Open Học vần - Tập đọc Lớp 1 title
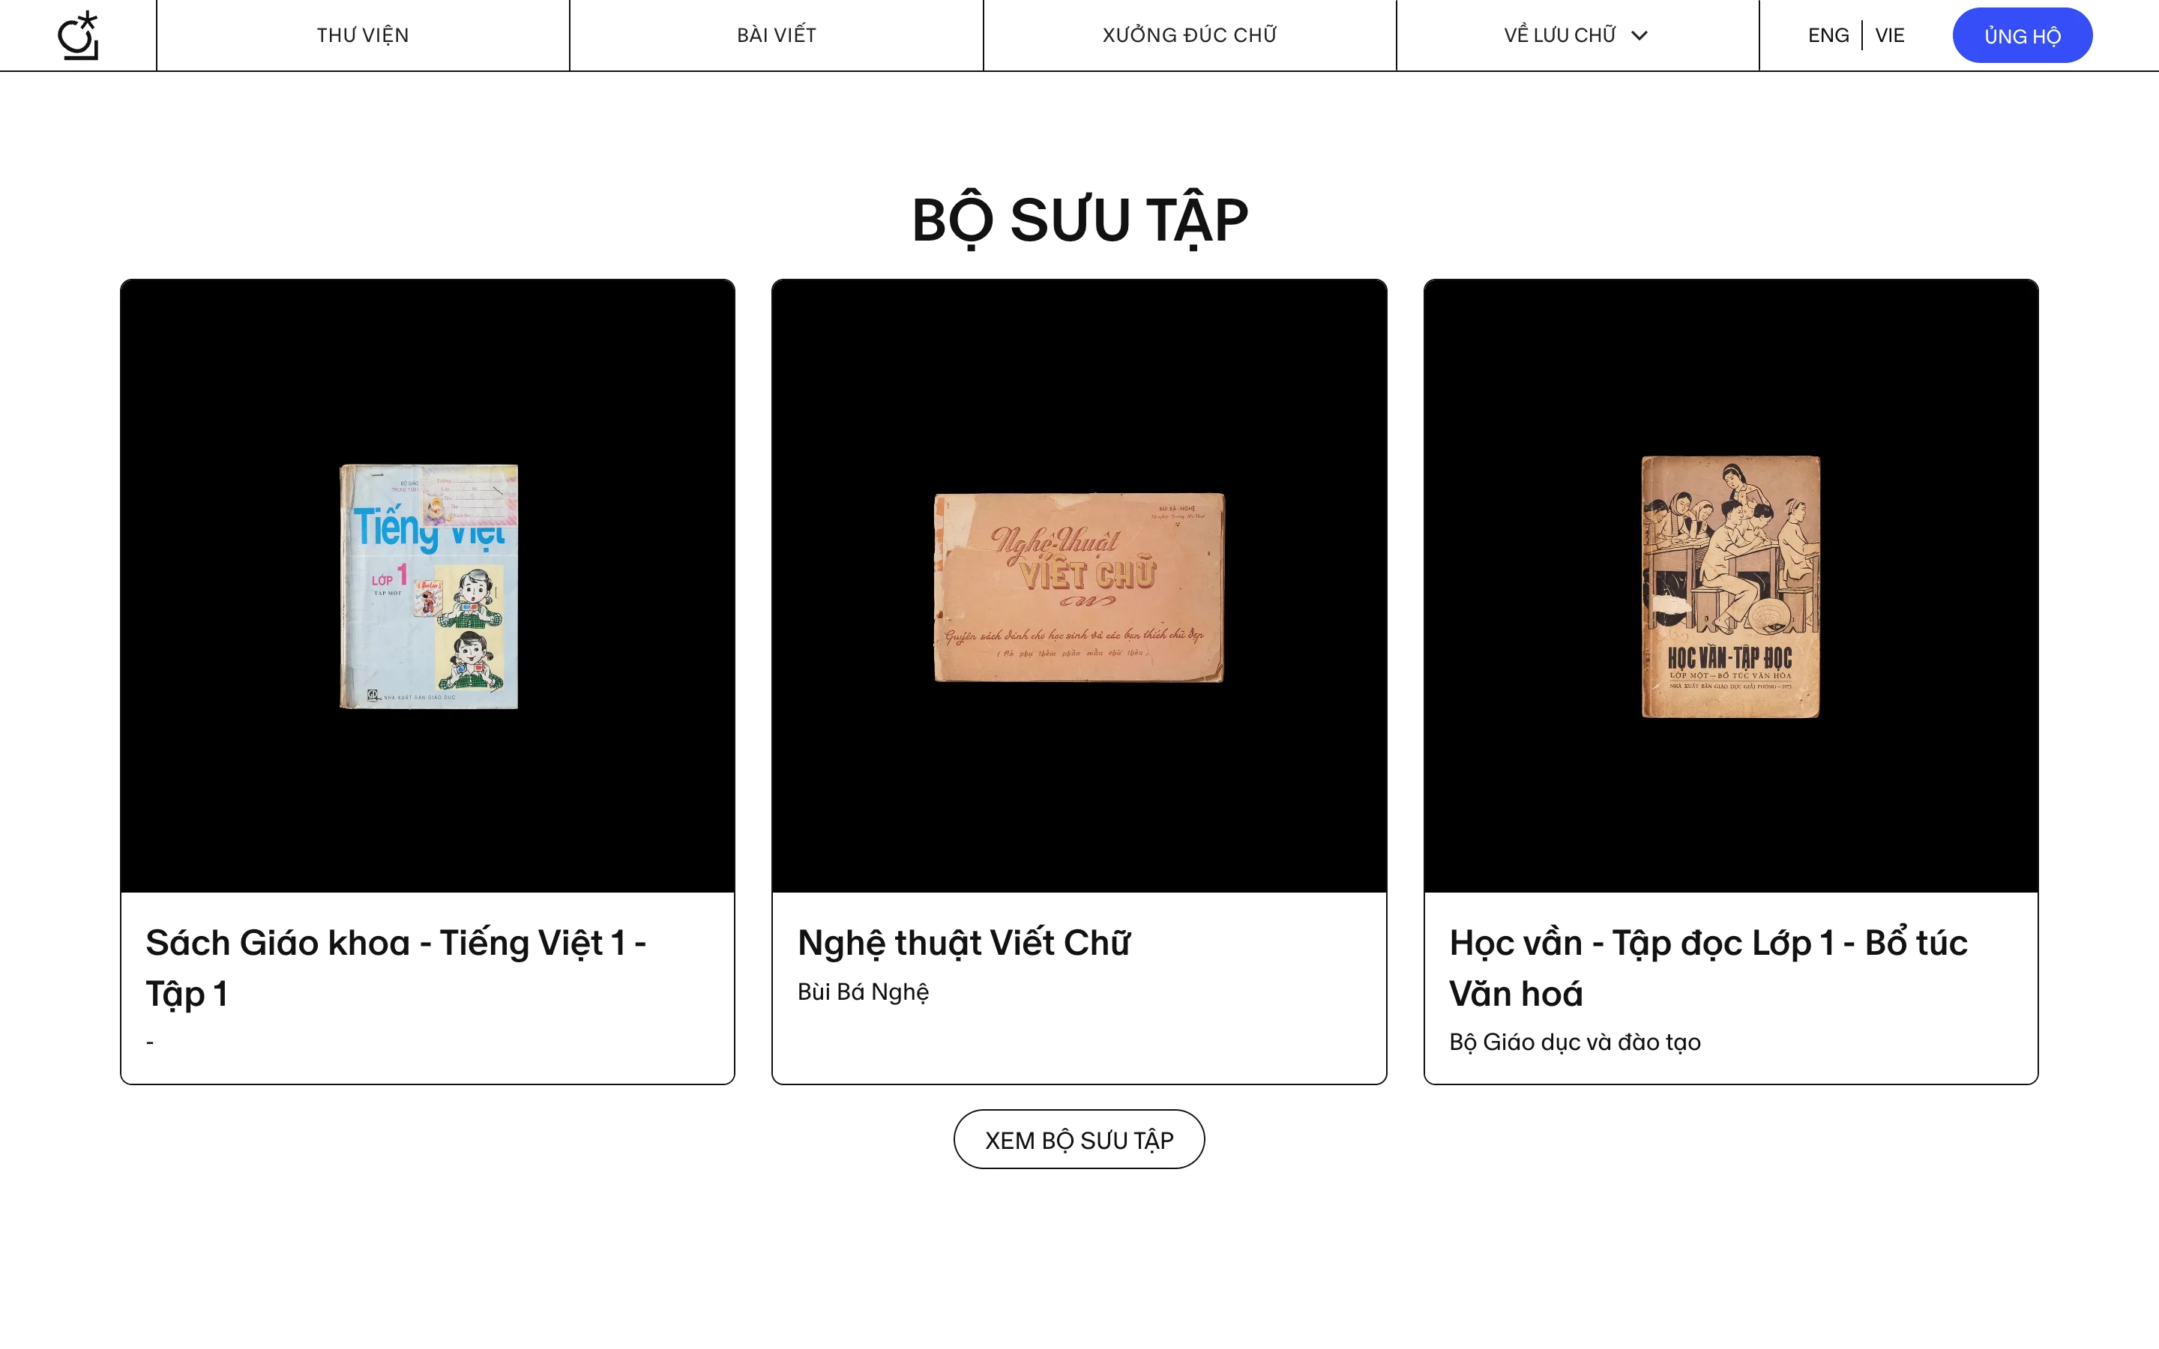 point(1708,968)
